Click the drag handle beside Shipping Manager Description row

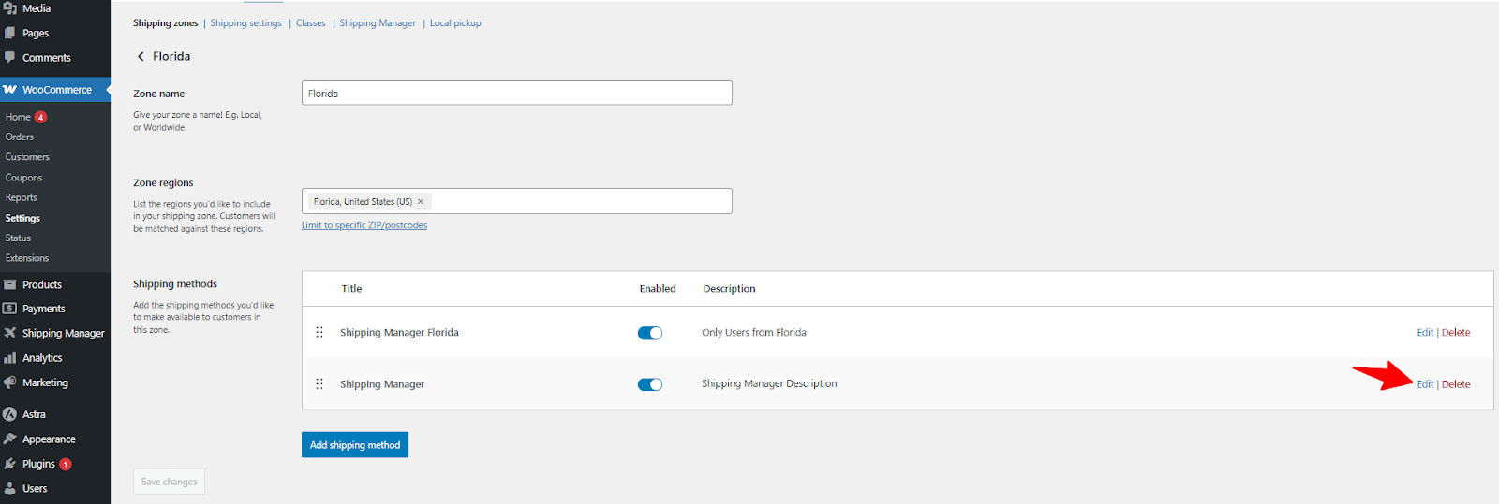click(x=319, y=384)
